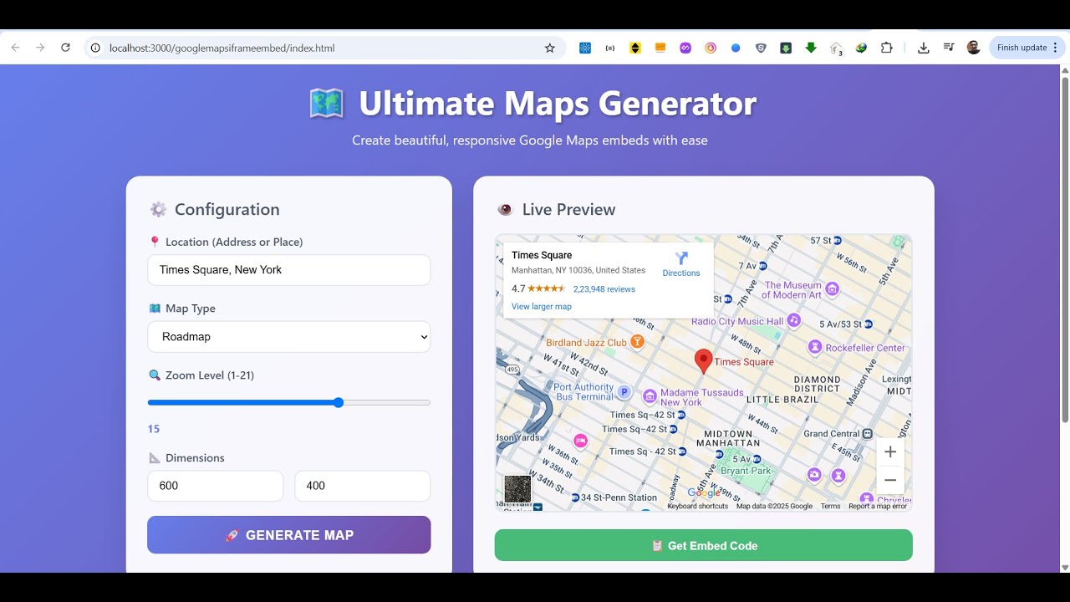This screenshot has height=602, width=1070.
Task: Open the Map Type Roadmap dropdown
Action: pyautogui.click(x=289, y=337)
